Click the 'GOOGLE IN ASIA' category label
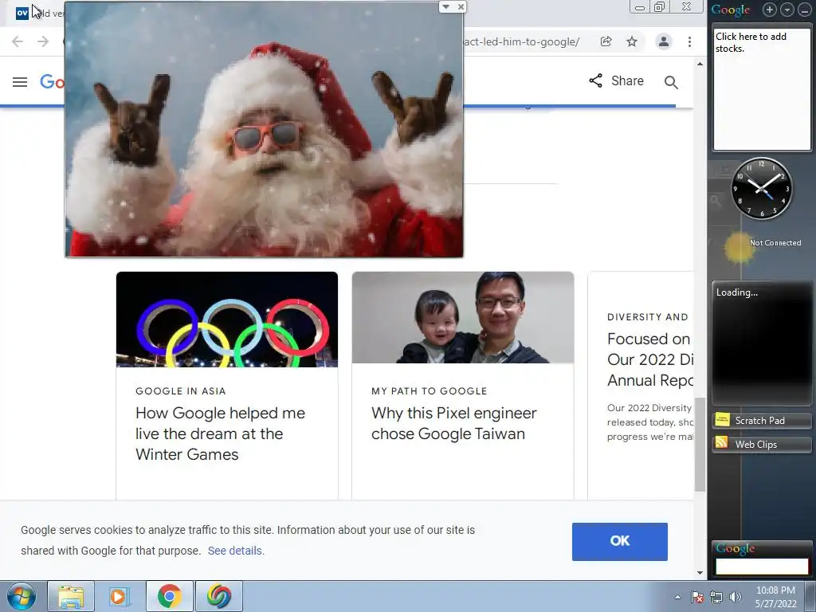The height and width of the screenshot is (612, 816). pyautogui.click(x=181, y=390)
